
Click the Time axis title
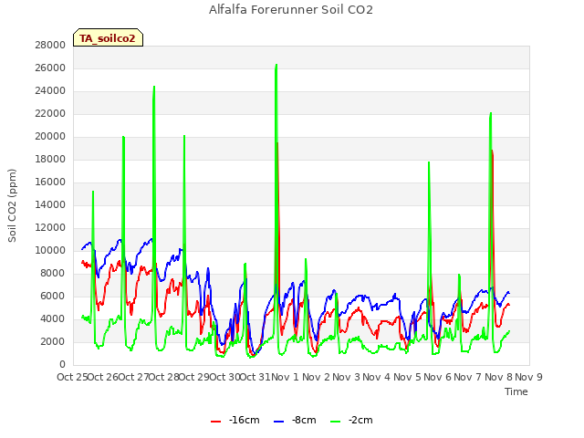coord(516,391)
